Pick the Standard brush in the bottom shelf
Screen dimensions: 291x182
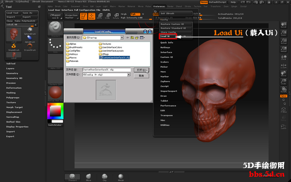coord(72,177)
